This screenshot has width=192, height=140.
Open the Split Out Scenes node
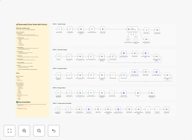[146, 30]
